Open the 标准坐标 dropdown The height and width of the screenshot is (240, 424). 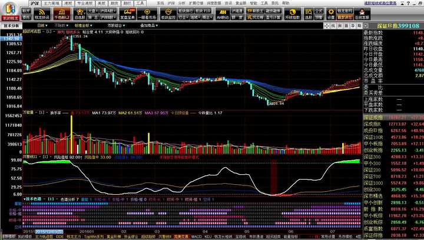[x=83, y=26]
